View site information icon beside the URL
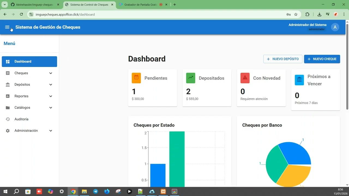 pos(31,14)
